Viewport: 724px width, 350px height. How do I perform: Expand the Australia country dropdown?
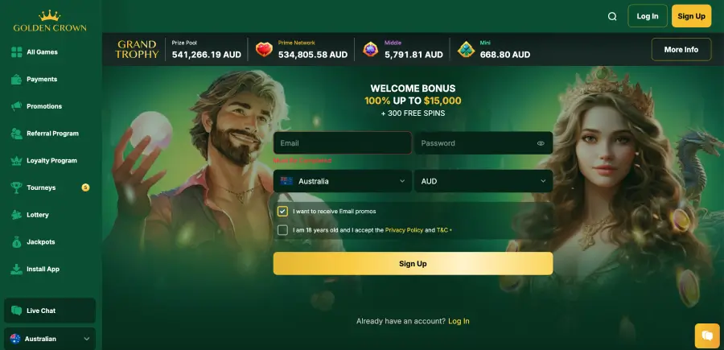(343, 181)
